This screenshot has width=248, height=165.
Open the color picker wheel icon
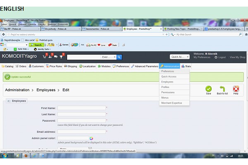pos(91,139)
